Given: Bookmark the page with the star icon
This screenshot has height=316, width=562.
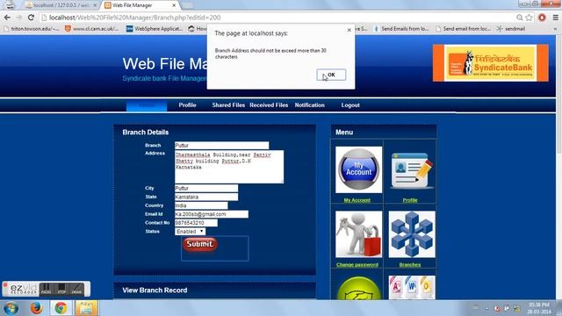Looking at the screenshot, I should (x=529, y=18).
